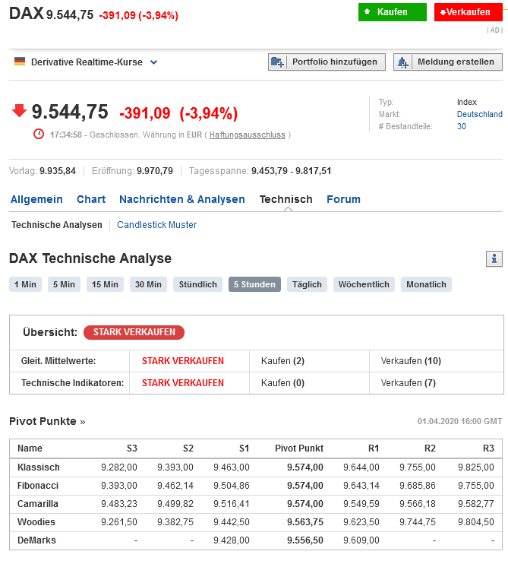The width and height of the screenshot is (508, 564).
Task: Switch to the Allgemein tab
Action: [36, 199]
